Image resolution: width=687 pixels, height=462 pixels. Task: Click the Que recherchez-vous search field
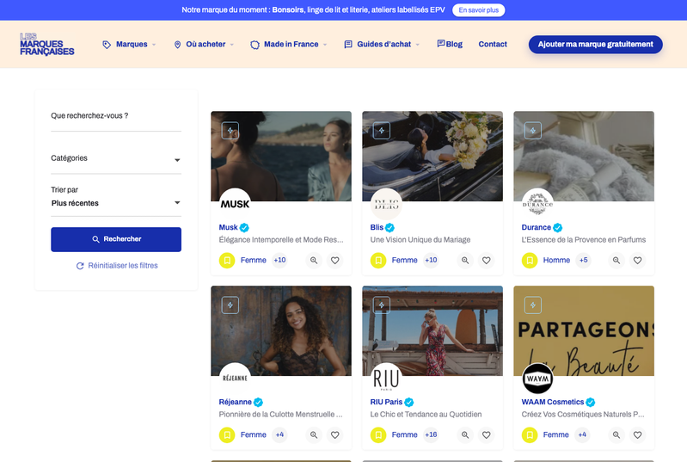[x=116, y=116]
